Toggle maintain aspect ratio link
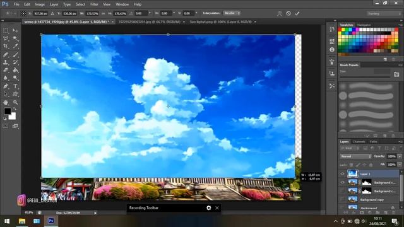 tap(104, 13)
